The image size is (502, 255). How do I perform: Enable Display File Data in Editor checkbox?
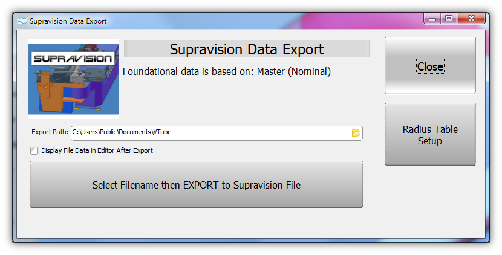34,150
